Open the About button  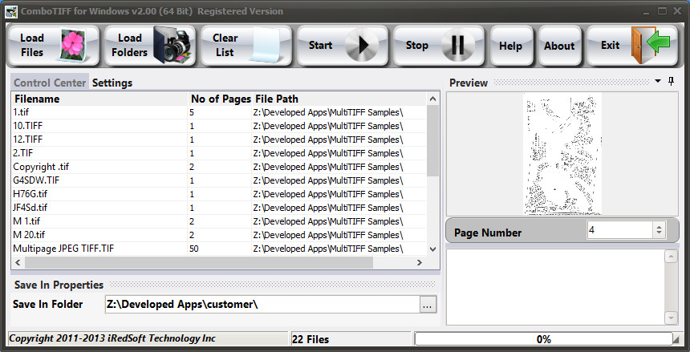point(560,46)
